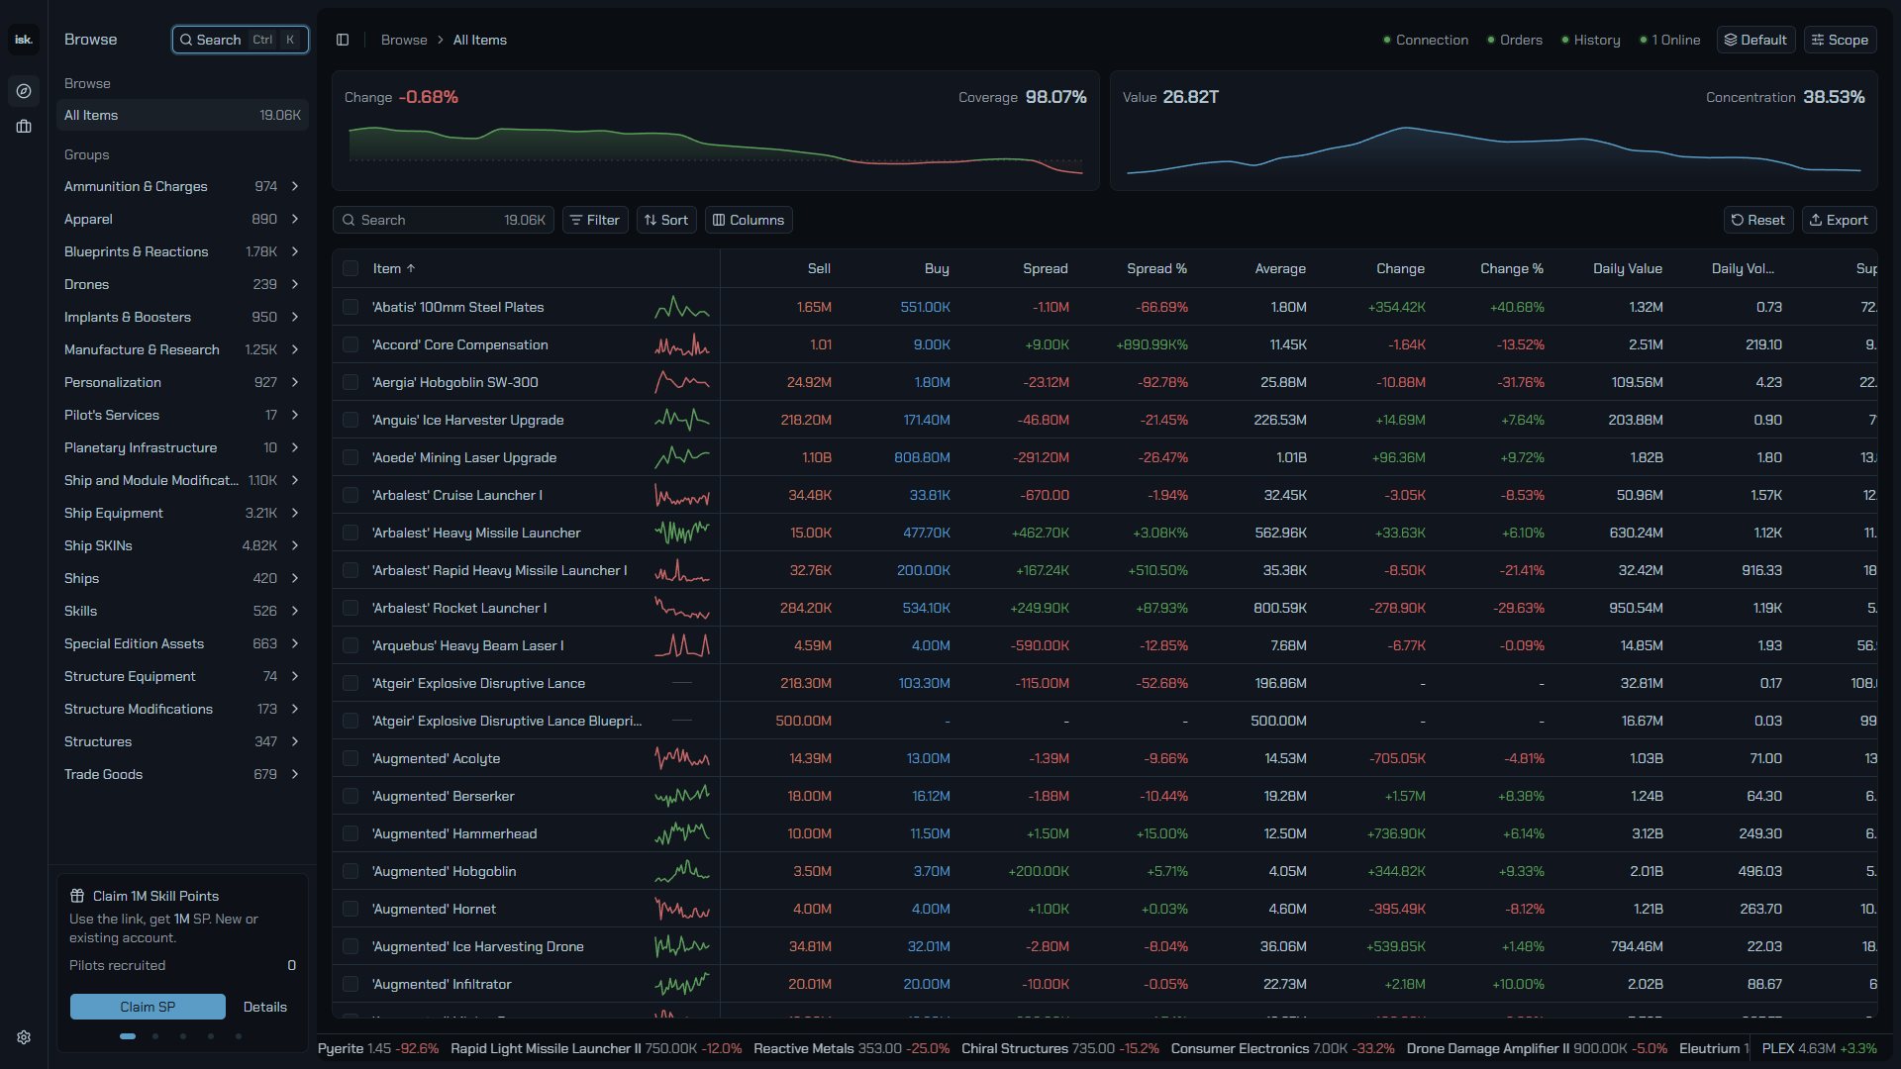
Task: Open sparkline for 'Augmented' Ice Harvesting Drone
Action: (682, 946)
